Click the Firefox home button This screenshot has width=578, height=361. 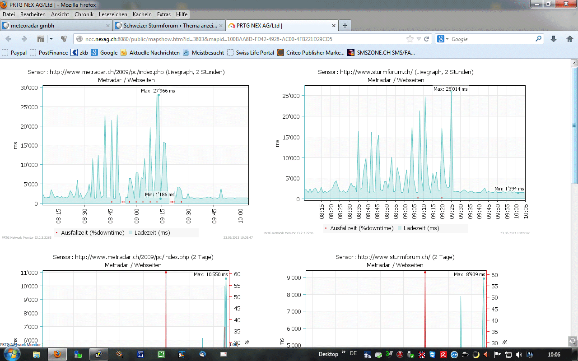click(569, 39)
